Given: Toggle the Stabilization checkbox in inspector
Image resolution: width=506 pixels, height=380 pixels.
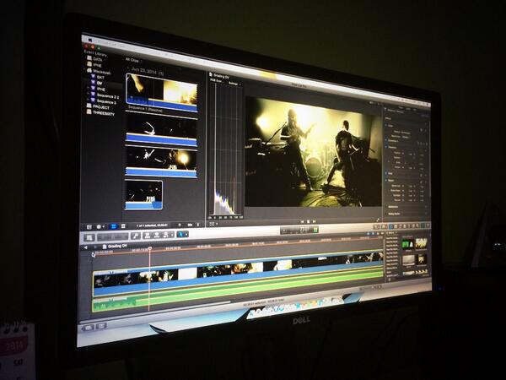Looking at the screenshot, I should tap(387, 206).
